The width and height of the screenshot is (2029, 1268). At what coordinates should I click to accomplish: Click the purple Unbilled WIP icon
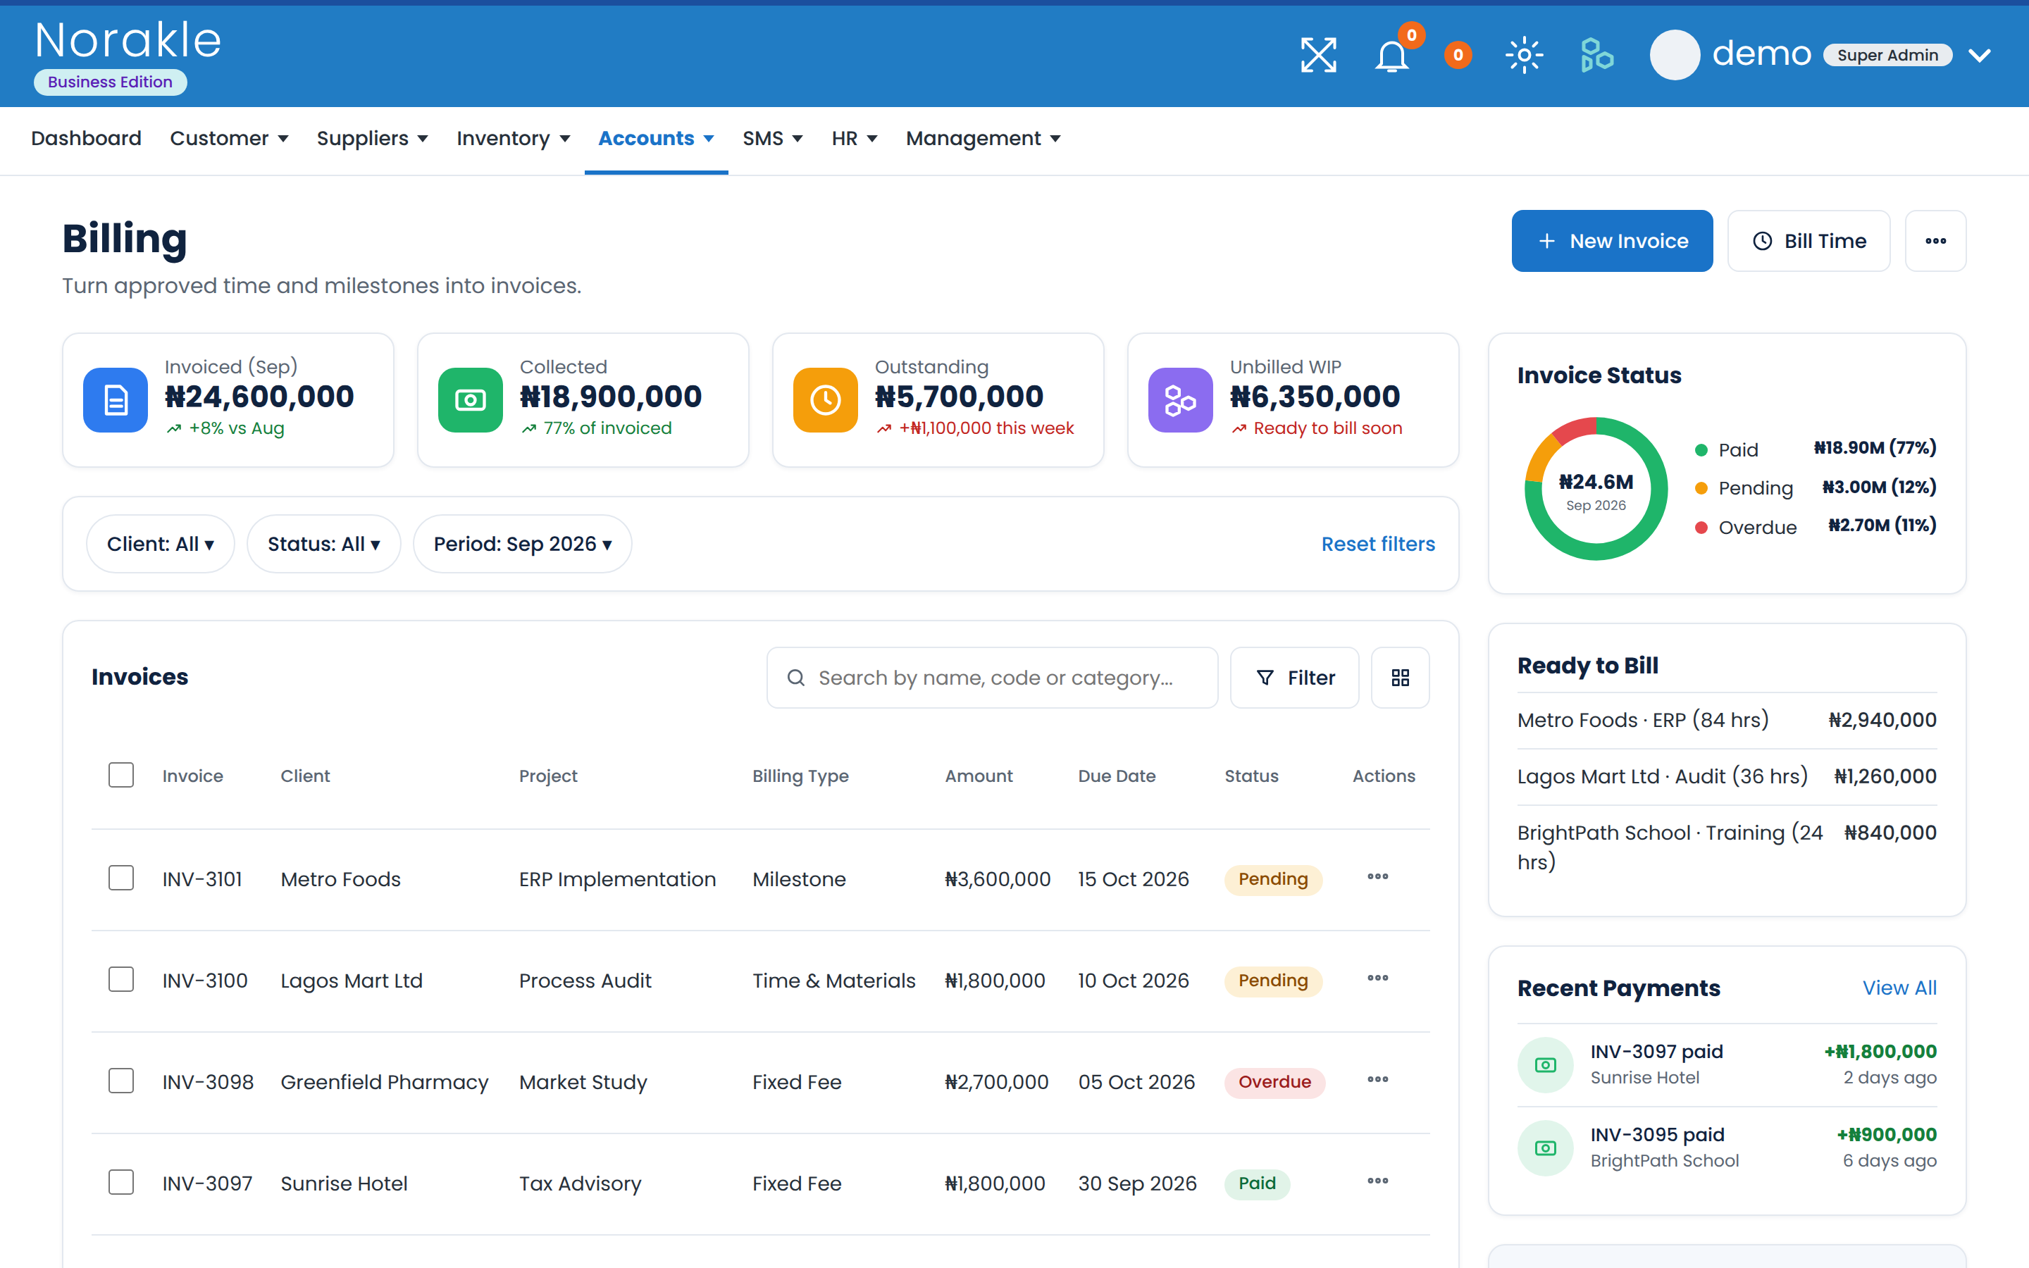(1181, 400)
